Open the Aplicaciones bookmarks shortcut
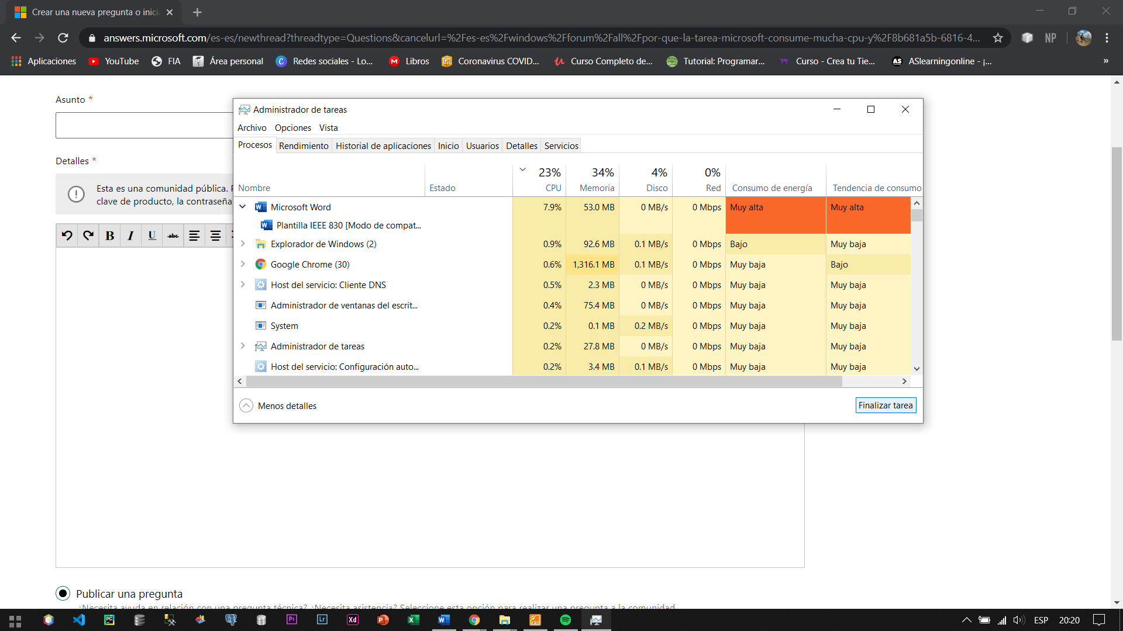The height and width of the screenshot is (631, 1123). click(44, 61)
